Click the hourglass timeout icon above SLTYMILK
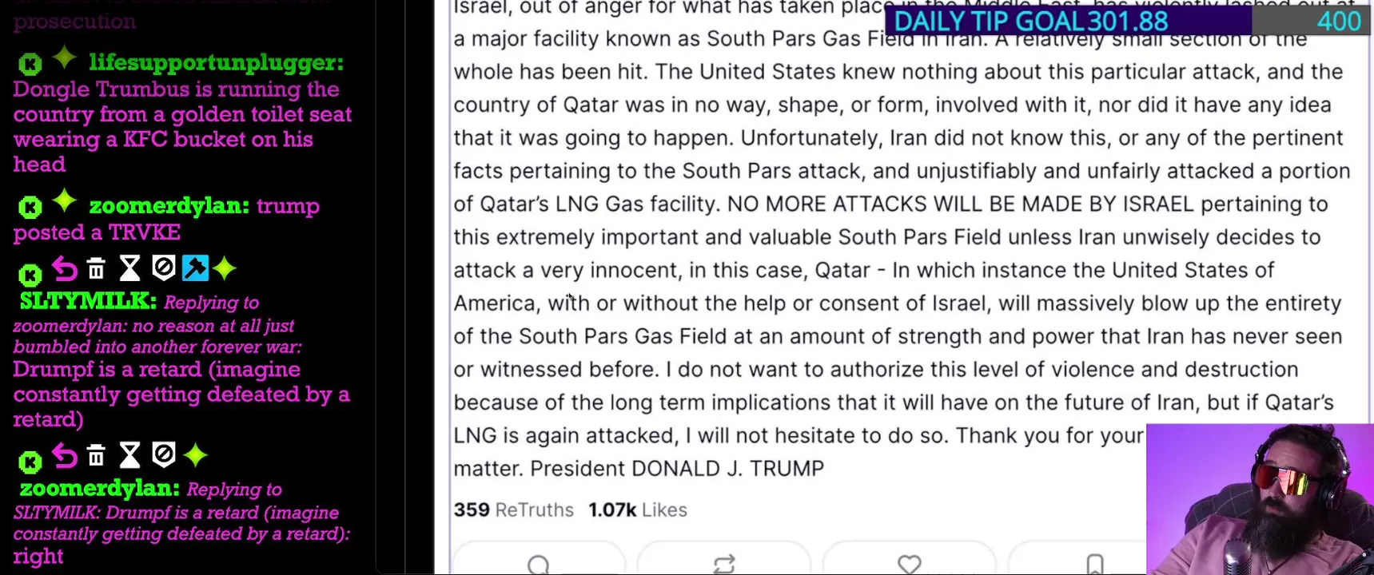 (129, 269)
